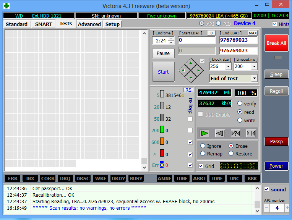
Task: Click the Start button
Action: tap(163, 72)
